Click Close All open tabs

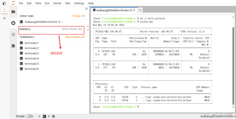tap(79, 16)
